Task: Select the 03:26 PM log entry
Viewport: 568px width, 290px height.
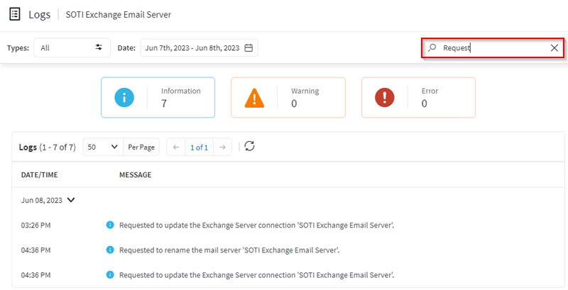Action: 36,225
